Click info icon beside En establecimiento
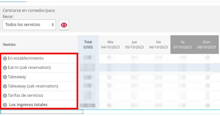The height and width of the screenshot is (116, 220). tap(5, 58)
